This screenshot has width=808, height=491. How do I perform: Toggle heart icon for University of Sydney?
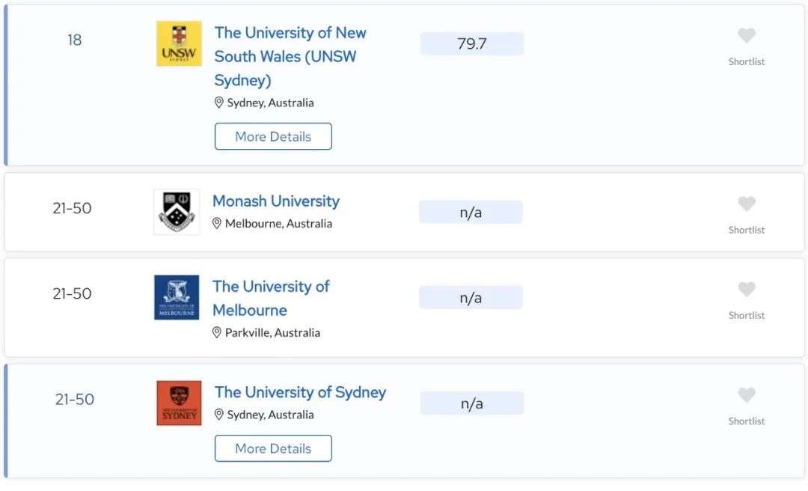pos(746,395)
